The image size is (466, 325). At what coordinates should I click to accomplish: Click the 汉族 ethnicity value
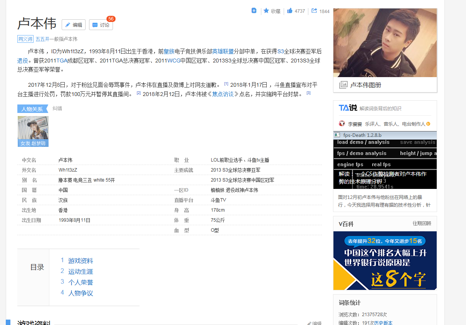point(63,200)
